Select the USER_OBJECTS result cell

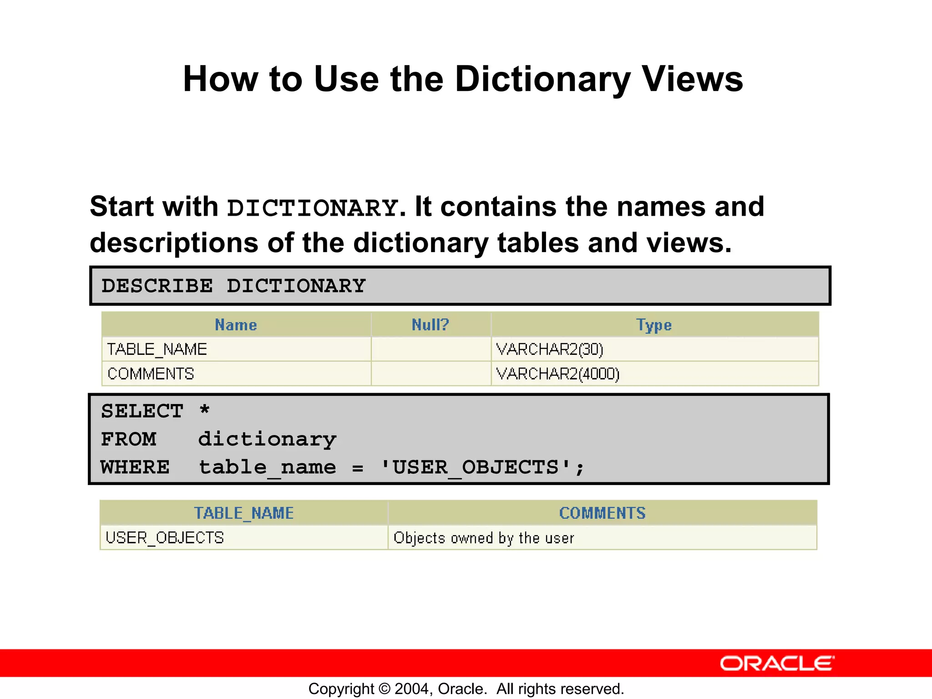[165, 538]
